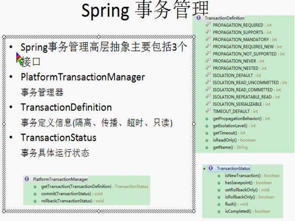Click the TransactionStatus bullet text
The height and width of the screenshot is (221, 295).
click(x=59, y=138)
